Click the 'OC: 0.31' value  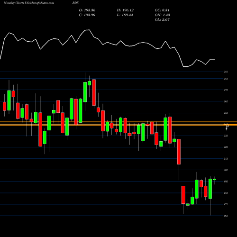pos(162,10)
